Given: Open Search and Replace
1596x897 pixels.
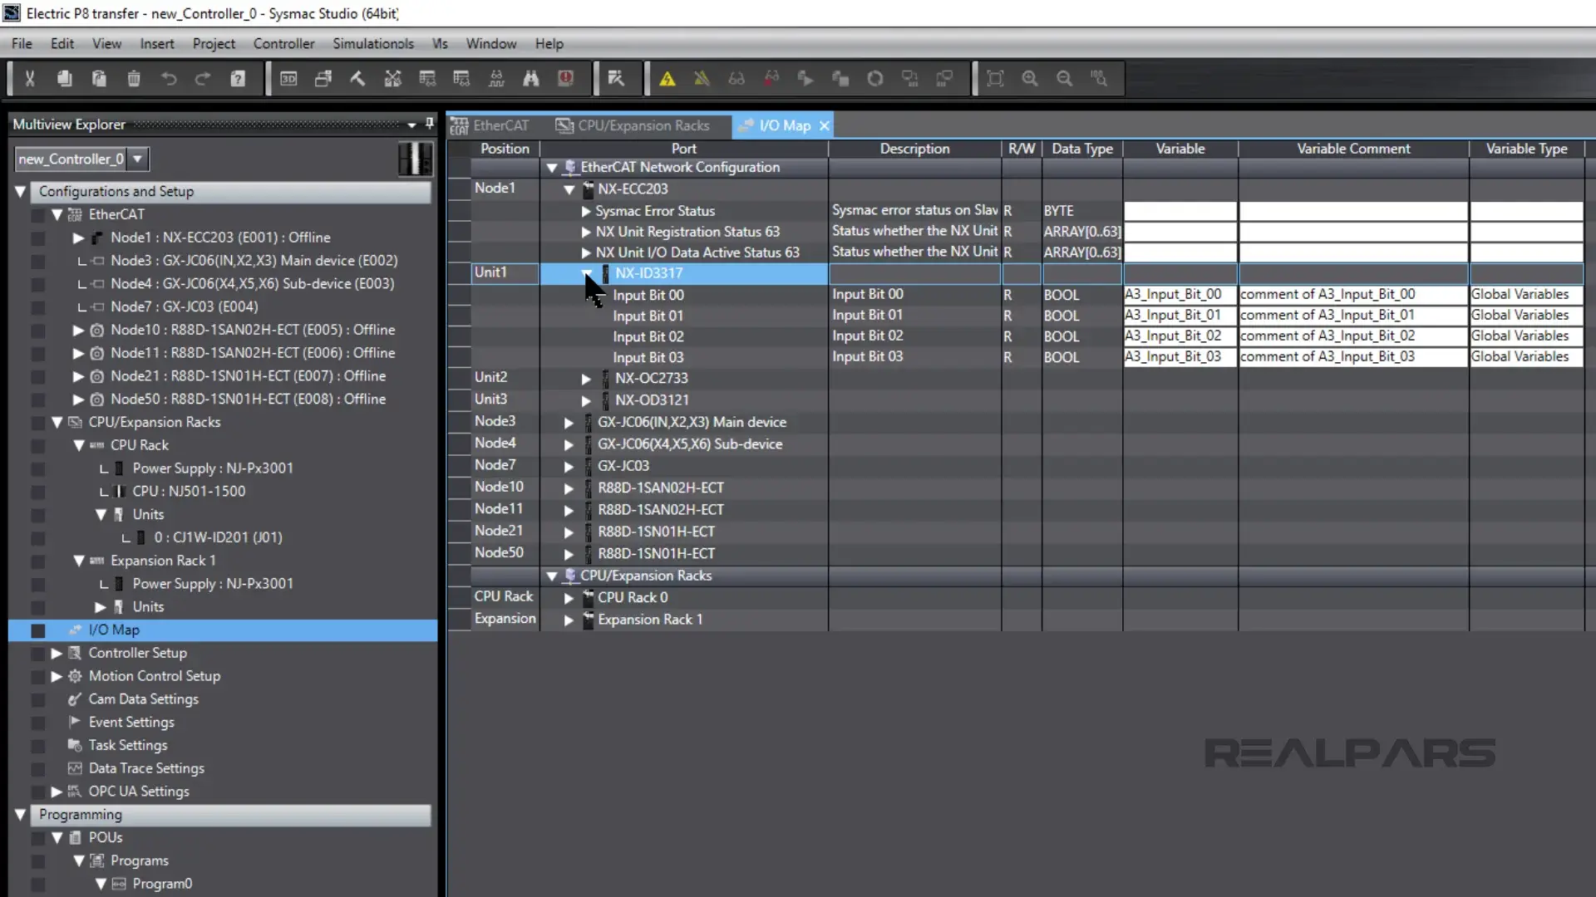Looking at the screenshot, I should tap(531, 78).
